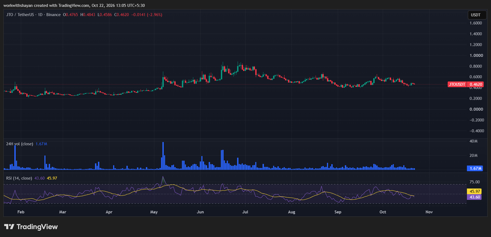The width and height of the screenshot is (491, 237).
Task: Click the May label on time axis
Action: [154, 212]
